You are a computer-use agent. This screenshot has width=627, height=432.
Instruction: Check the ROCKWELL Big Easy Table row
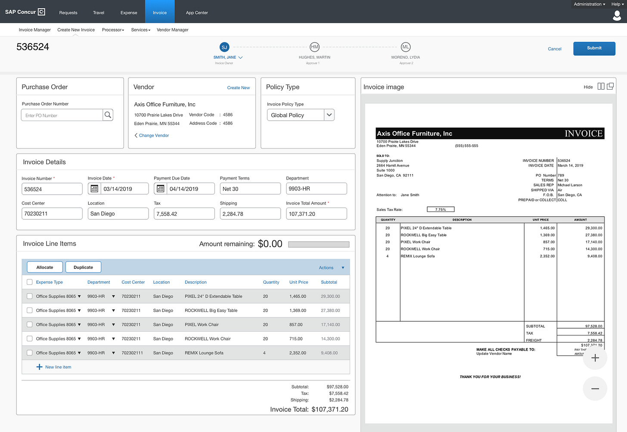(30, 311)
